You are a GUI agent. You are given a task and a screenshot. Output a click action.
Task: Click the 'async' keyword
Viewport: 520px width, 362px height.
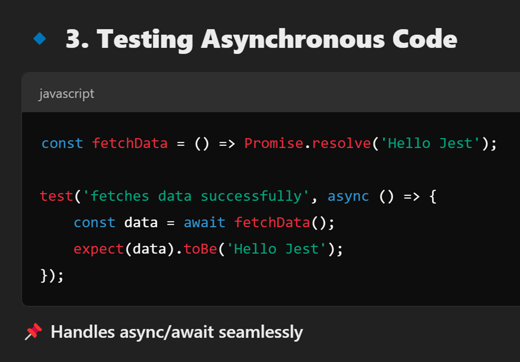click(x=348, y=196)
